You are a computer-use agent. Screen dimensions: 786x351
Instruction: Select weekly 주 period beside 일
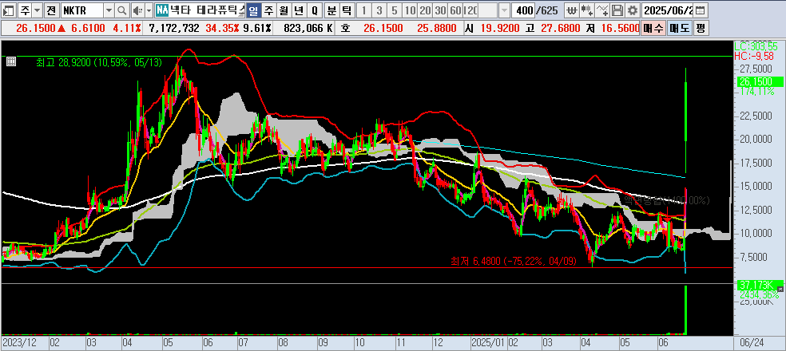pyautogui.click(x=269, y=10)
